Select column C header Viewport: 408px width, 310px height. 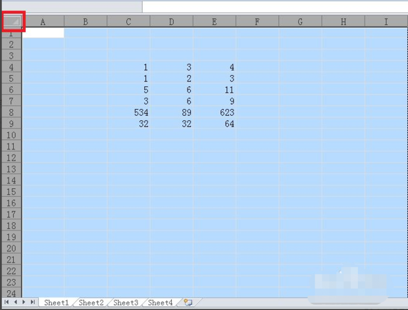(128, 22)
